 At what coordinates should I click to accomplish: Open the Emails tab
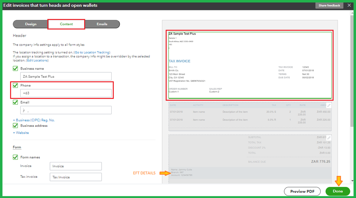point(102,24)
